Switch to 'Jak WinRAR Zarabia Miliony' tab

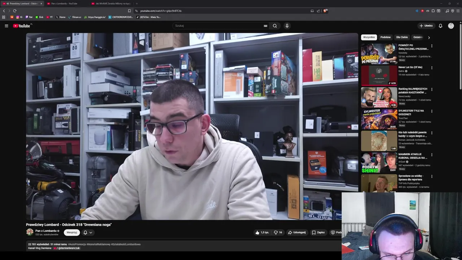pos(111,4)
